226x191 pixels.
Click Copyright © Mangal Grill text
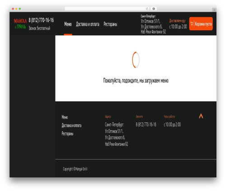pyautogui.click(x=75, y=169)
